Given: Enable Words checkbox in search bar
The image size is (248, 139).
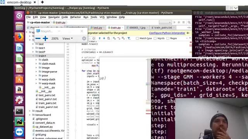Looking at the screenshot, I should click(x=155, y=38).
